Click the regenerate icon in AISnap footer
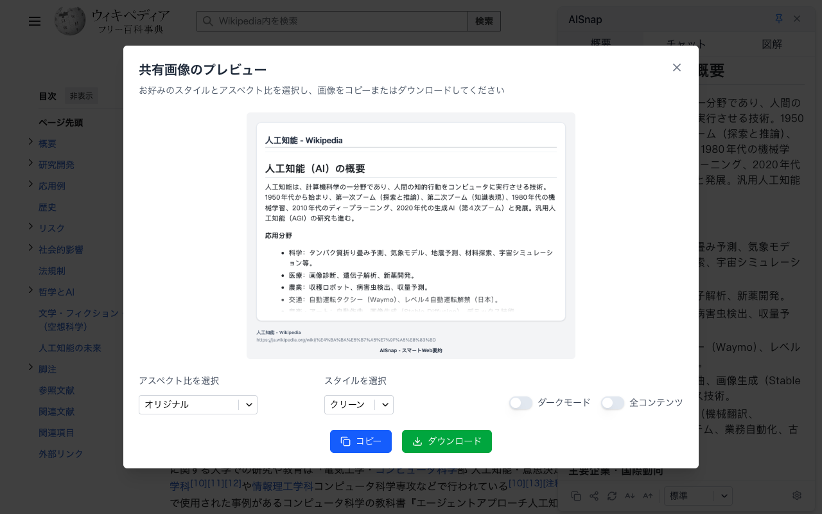 coord(612,496)
